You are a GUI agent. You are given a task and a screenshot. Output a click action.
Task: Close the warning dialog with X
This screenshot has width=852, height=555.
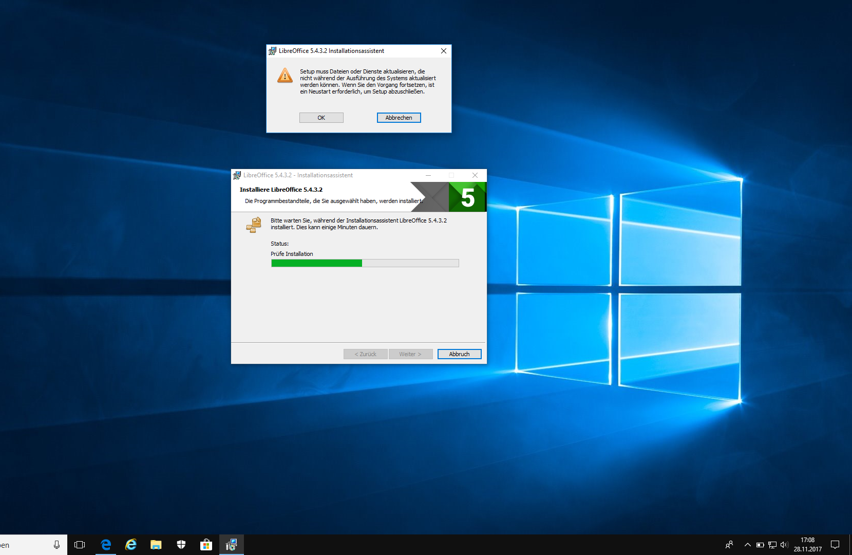pos(444,51)
